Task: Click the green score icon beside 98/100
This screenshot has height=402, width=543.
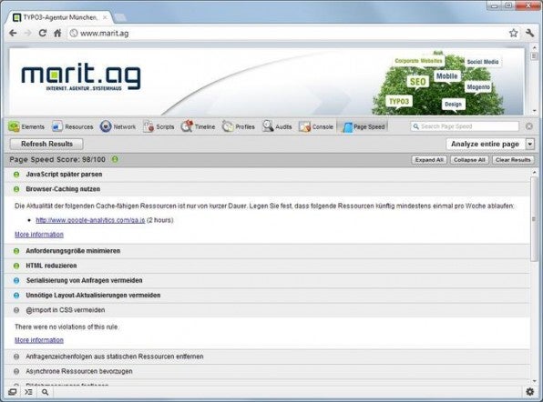Action: tap(115, 159)
